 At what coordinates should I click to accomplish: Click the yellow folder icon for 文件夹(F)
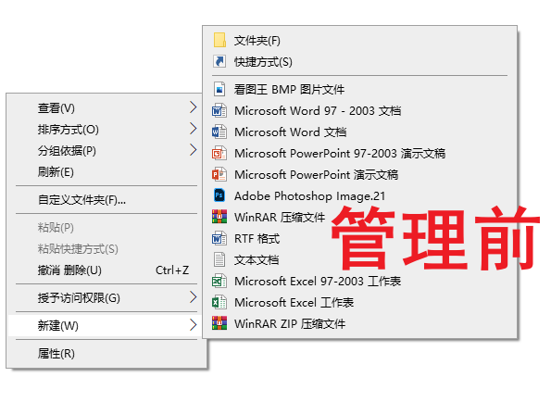click(x=219, y=40)
